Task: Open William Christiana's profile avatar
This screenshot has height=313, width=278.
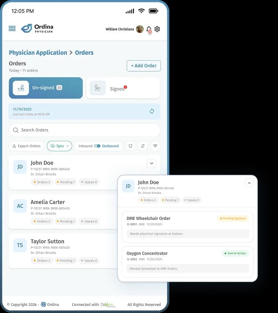Action: pos(140,29)
